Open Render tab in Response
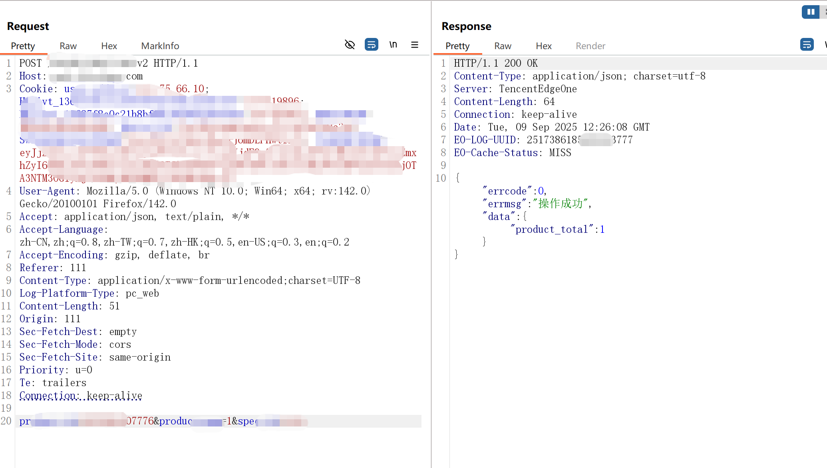827x468 pixels. coord(590,46)
